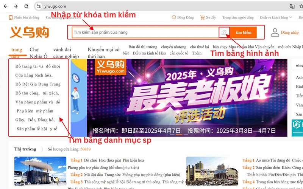The image size is (303, 189).
Task: Click the active orange carousel indicator
Action: [179, 135]
